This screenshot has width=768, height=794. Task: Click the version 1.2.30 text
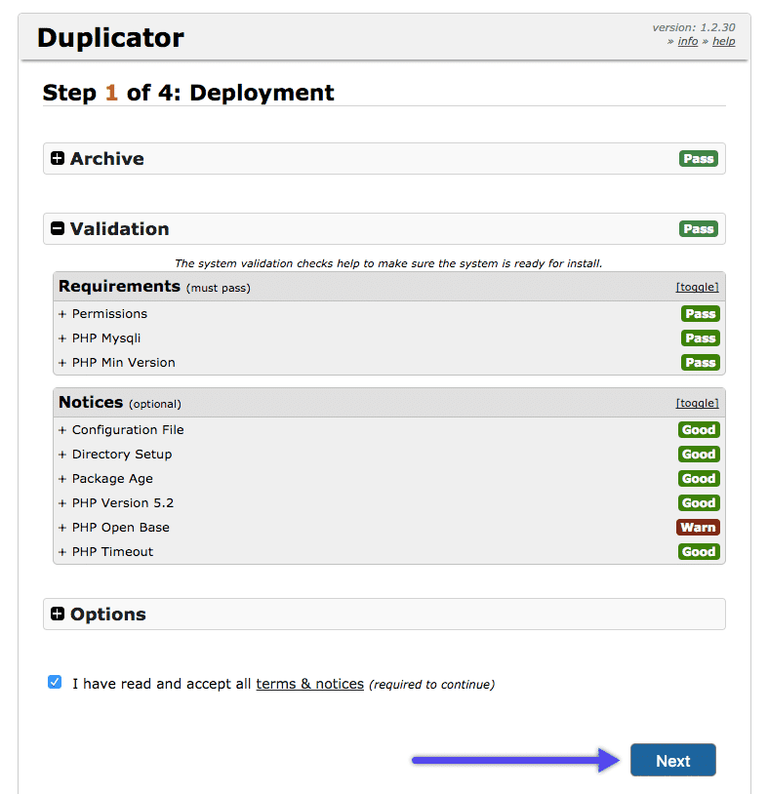pyautogui.click(x=694, y=27)
